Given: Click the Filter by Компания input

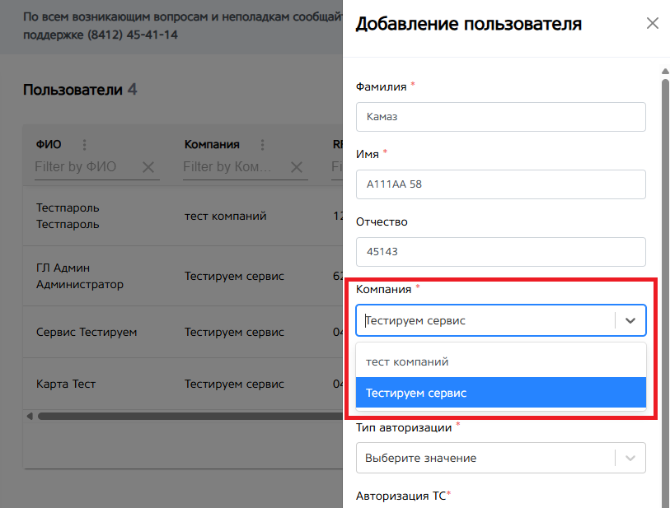Looking at the screenshot, I should coord(235,166).
